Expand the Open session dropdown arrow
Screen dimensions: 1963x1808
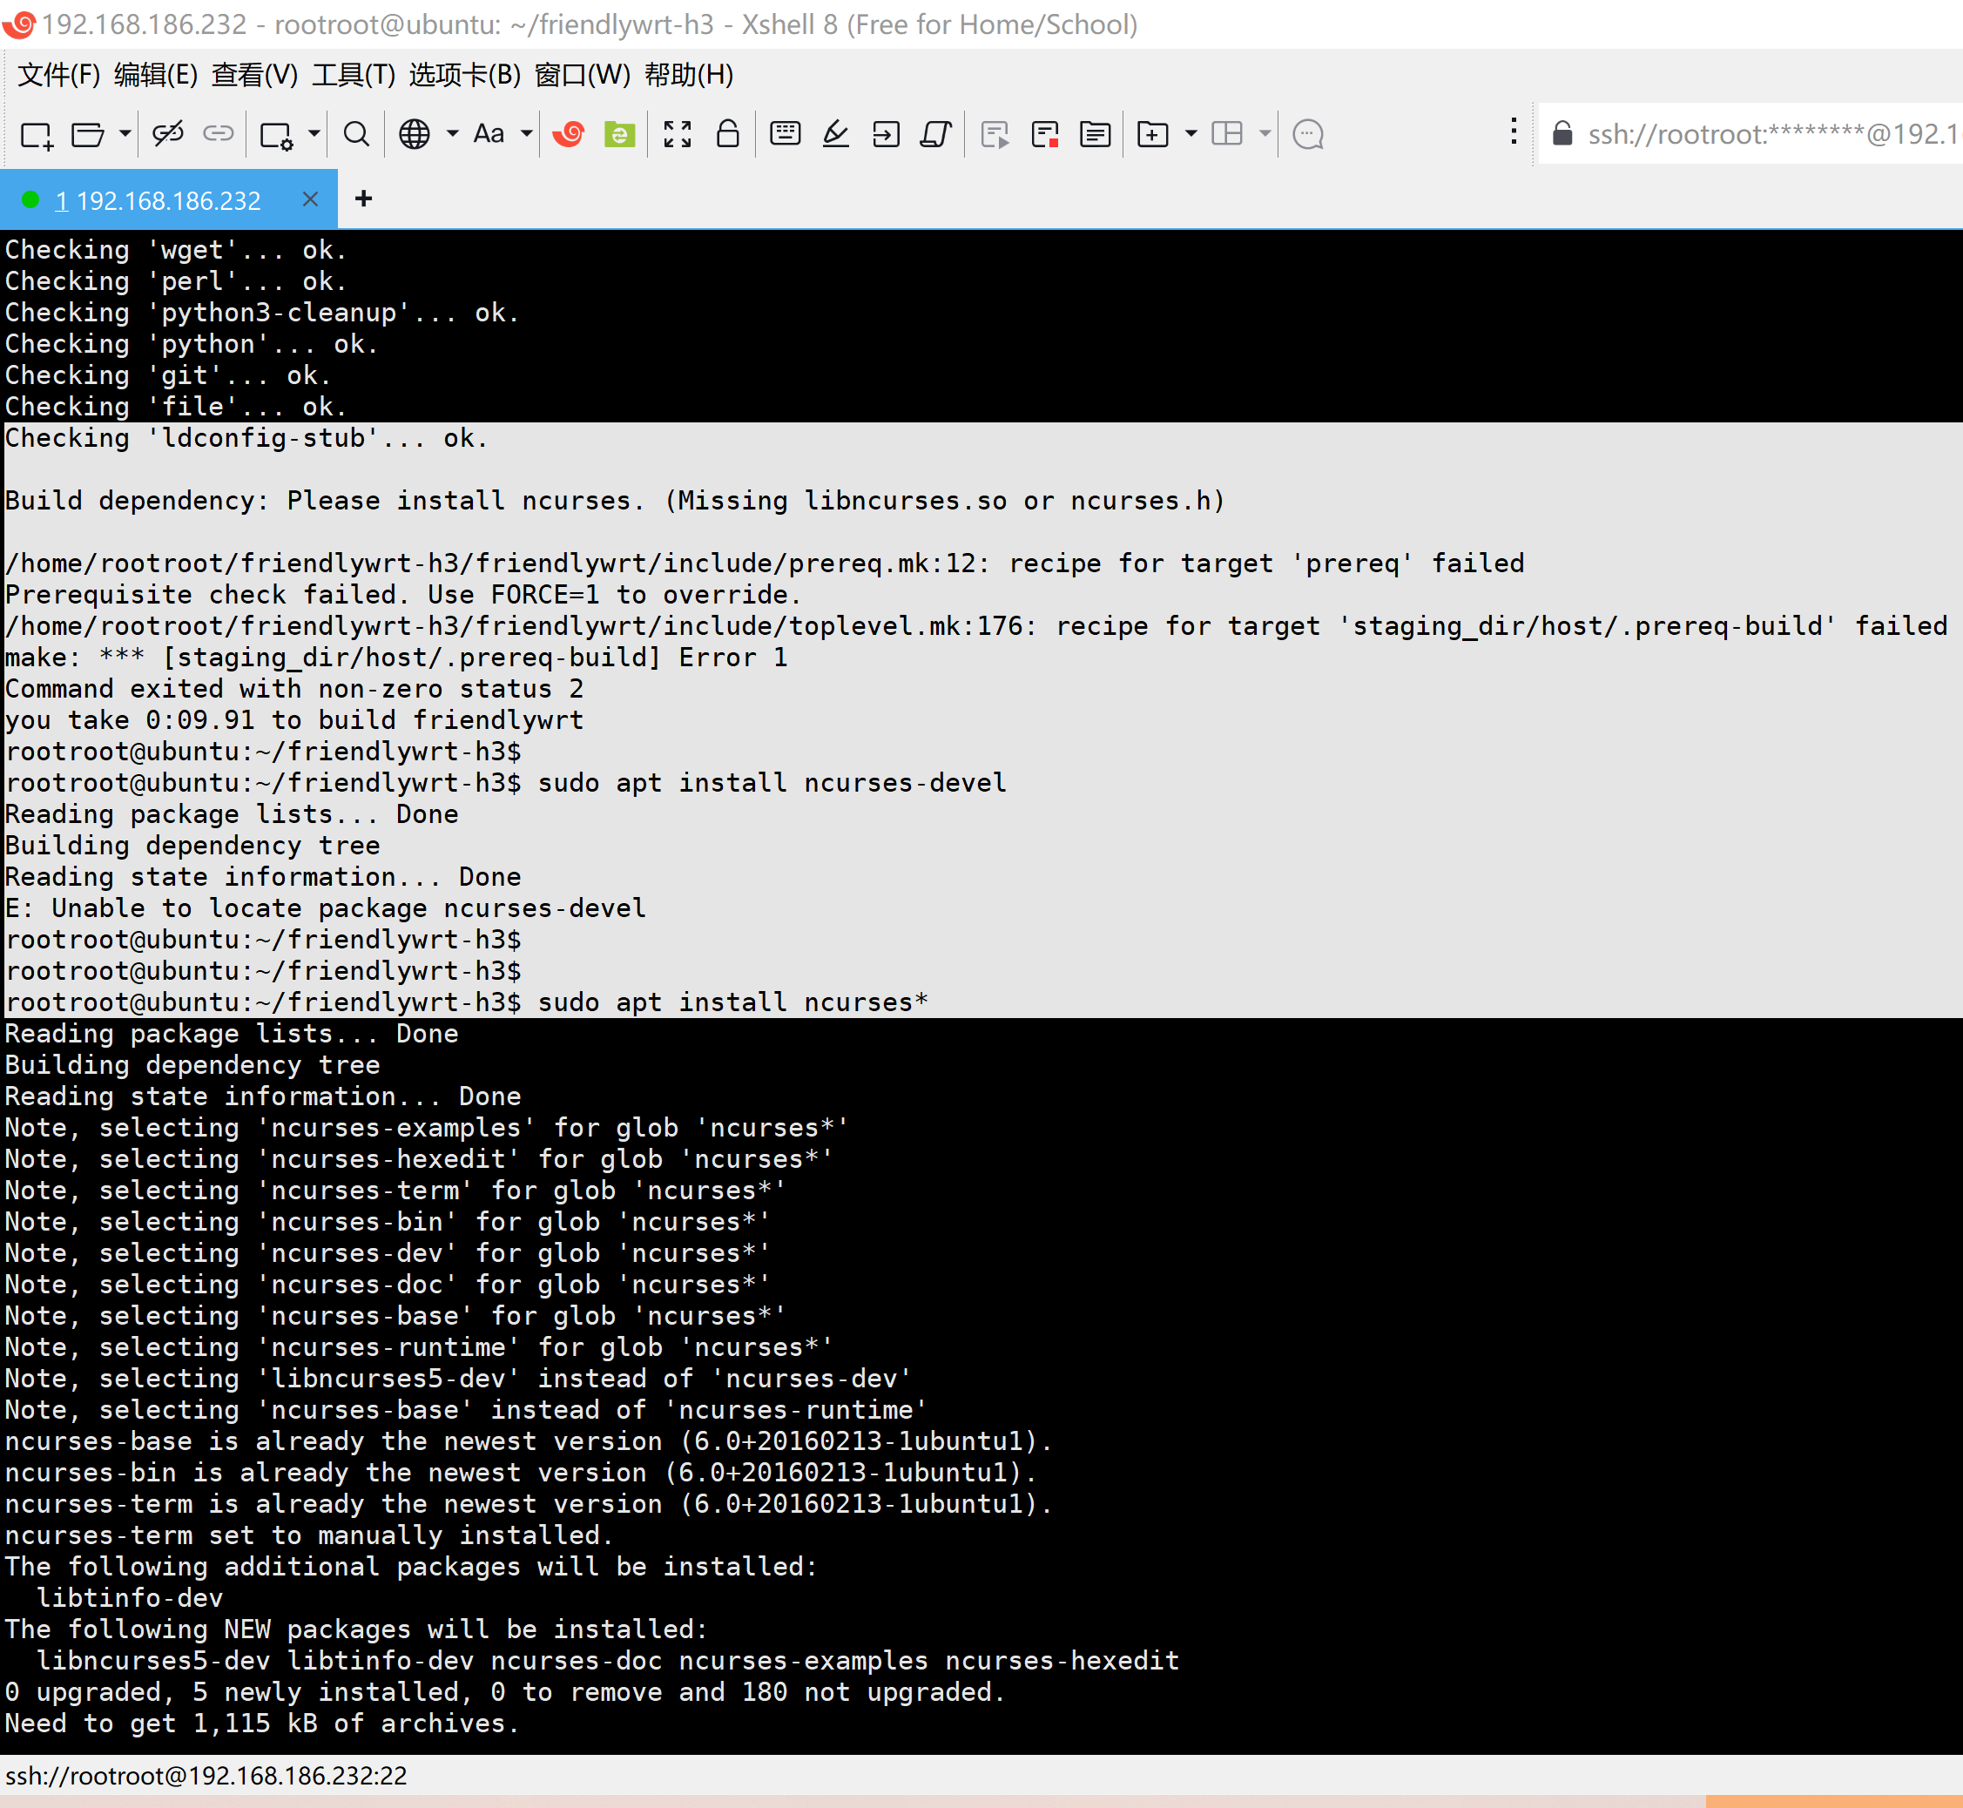125,134
